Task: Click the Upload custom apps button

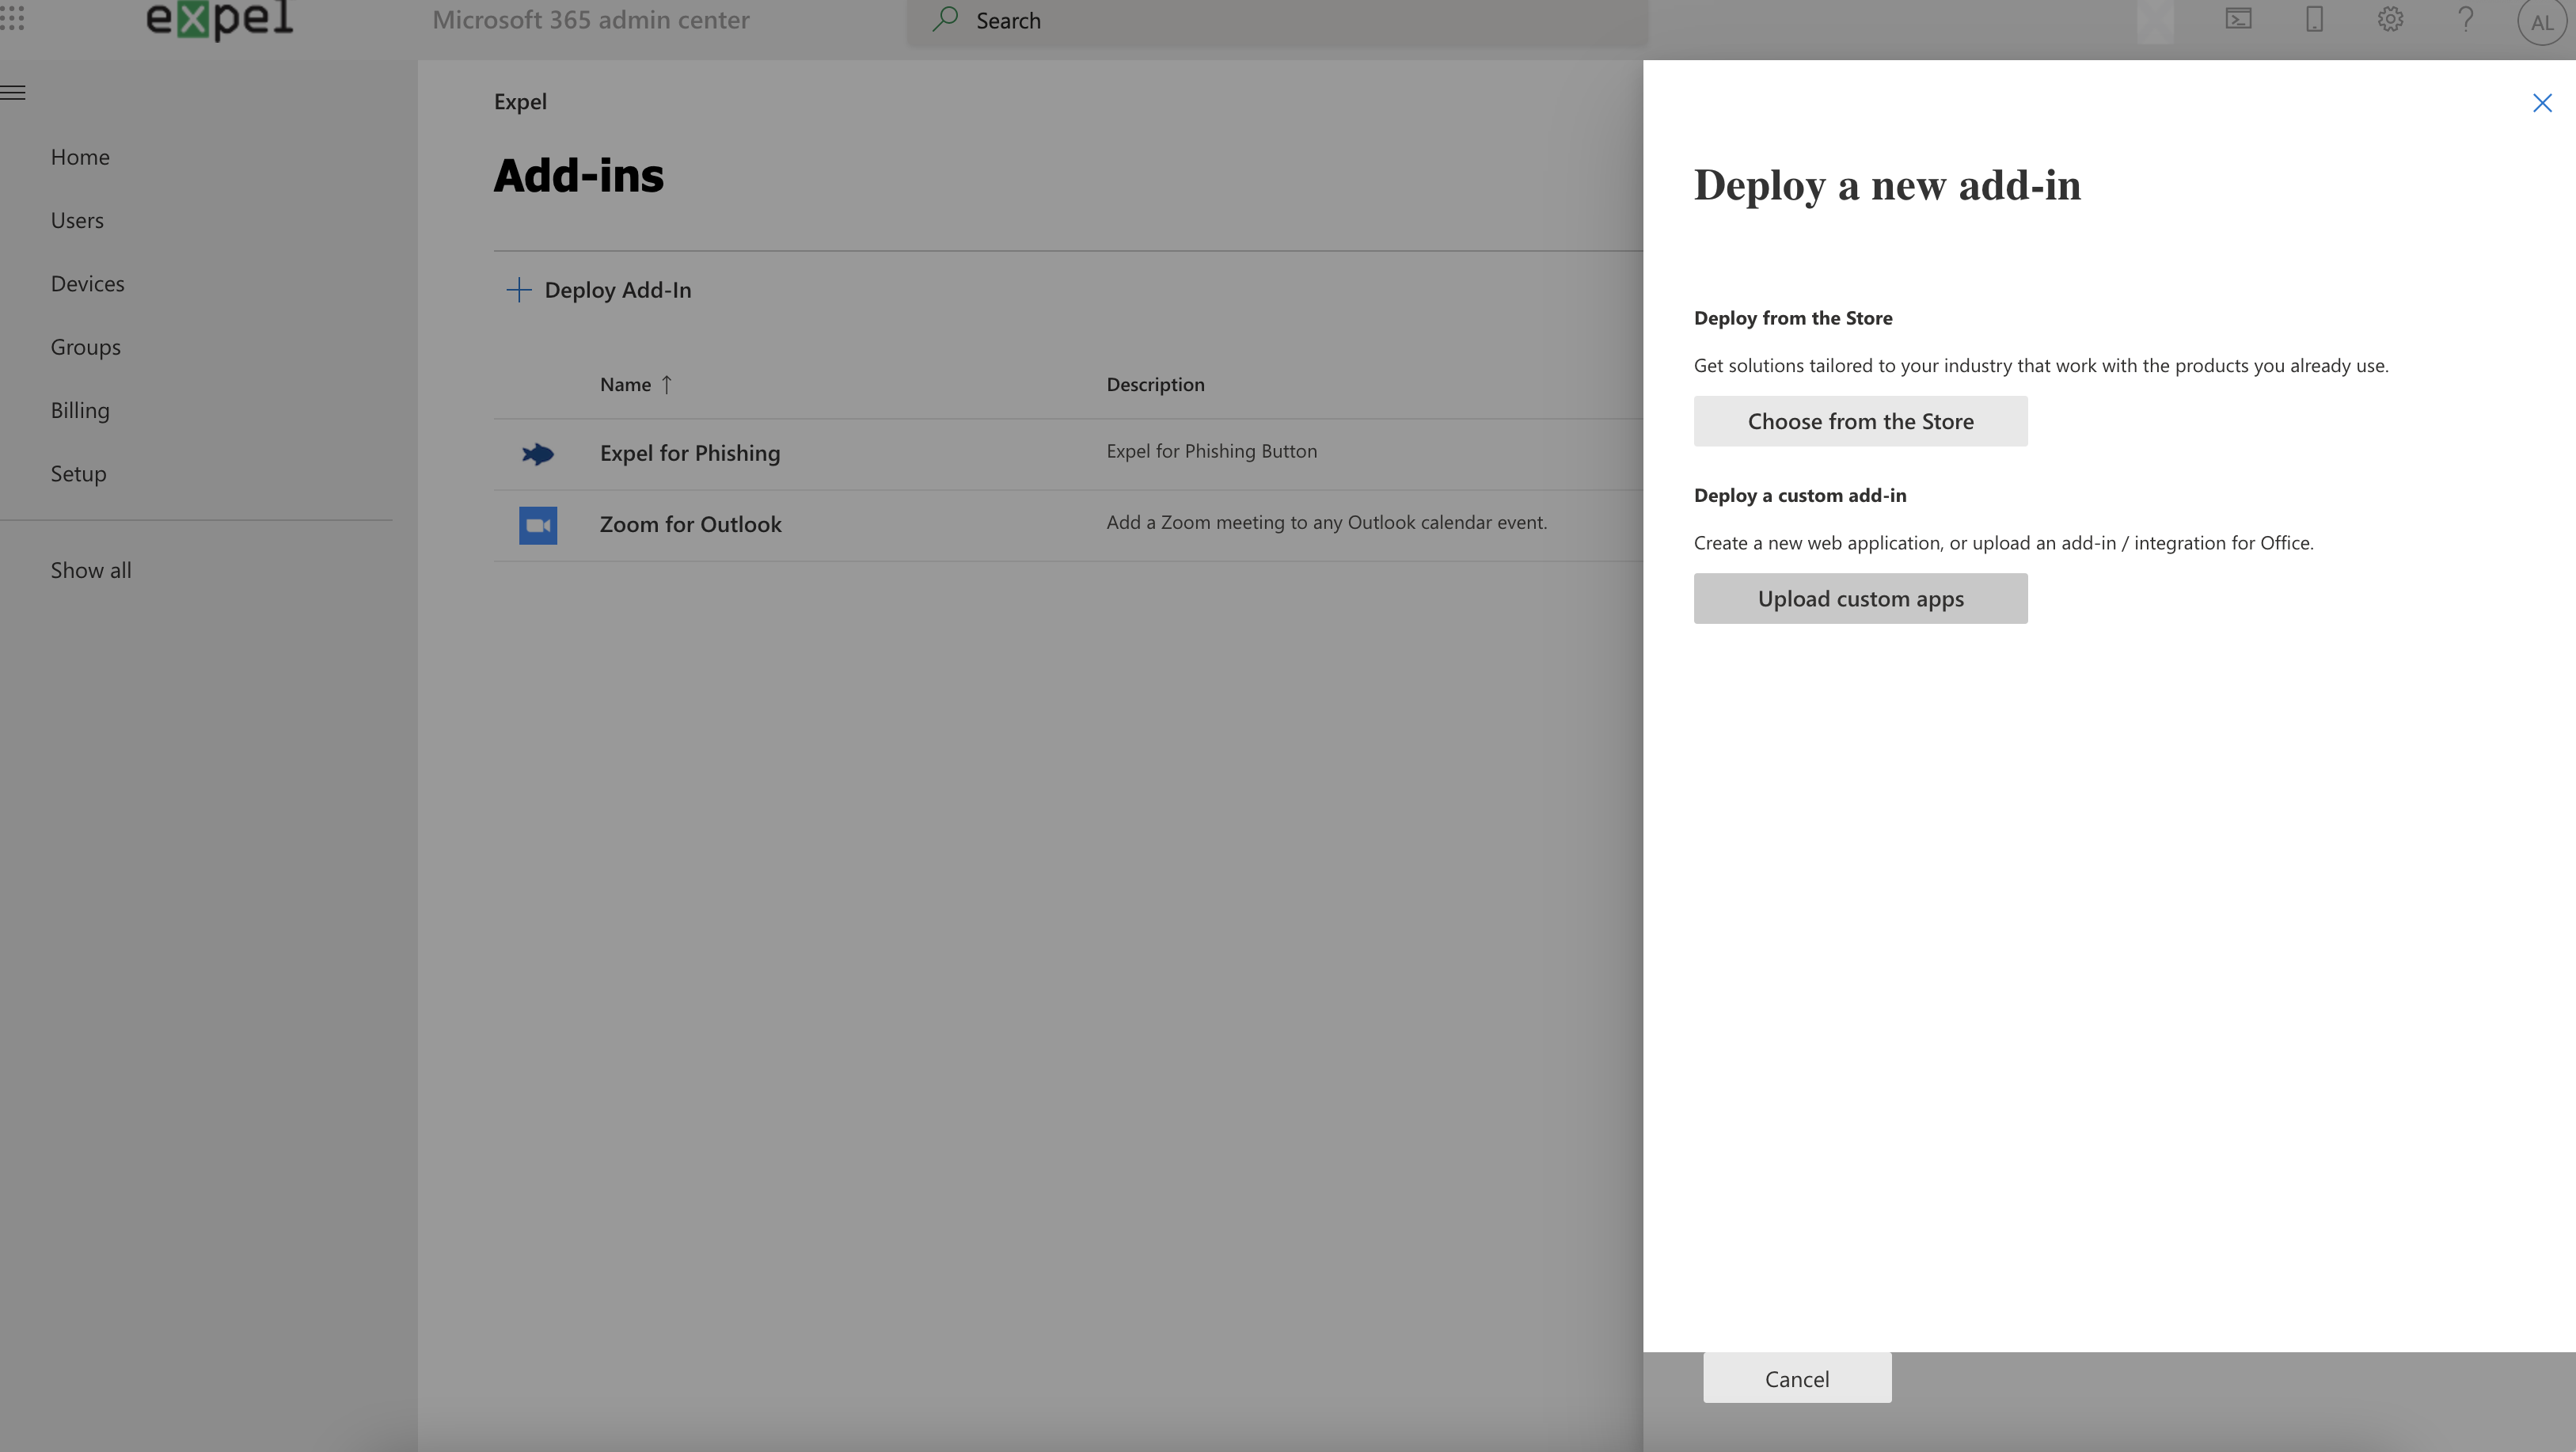Action: click(x=1860, y=598)
